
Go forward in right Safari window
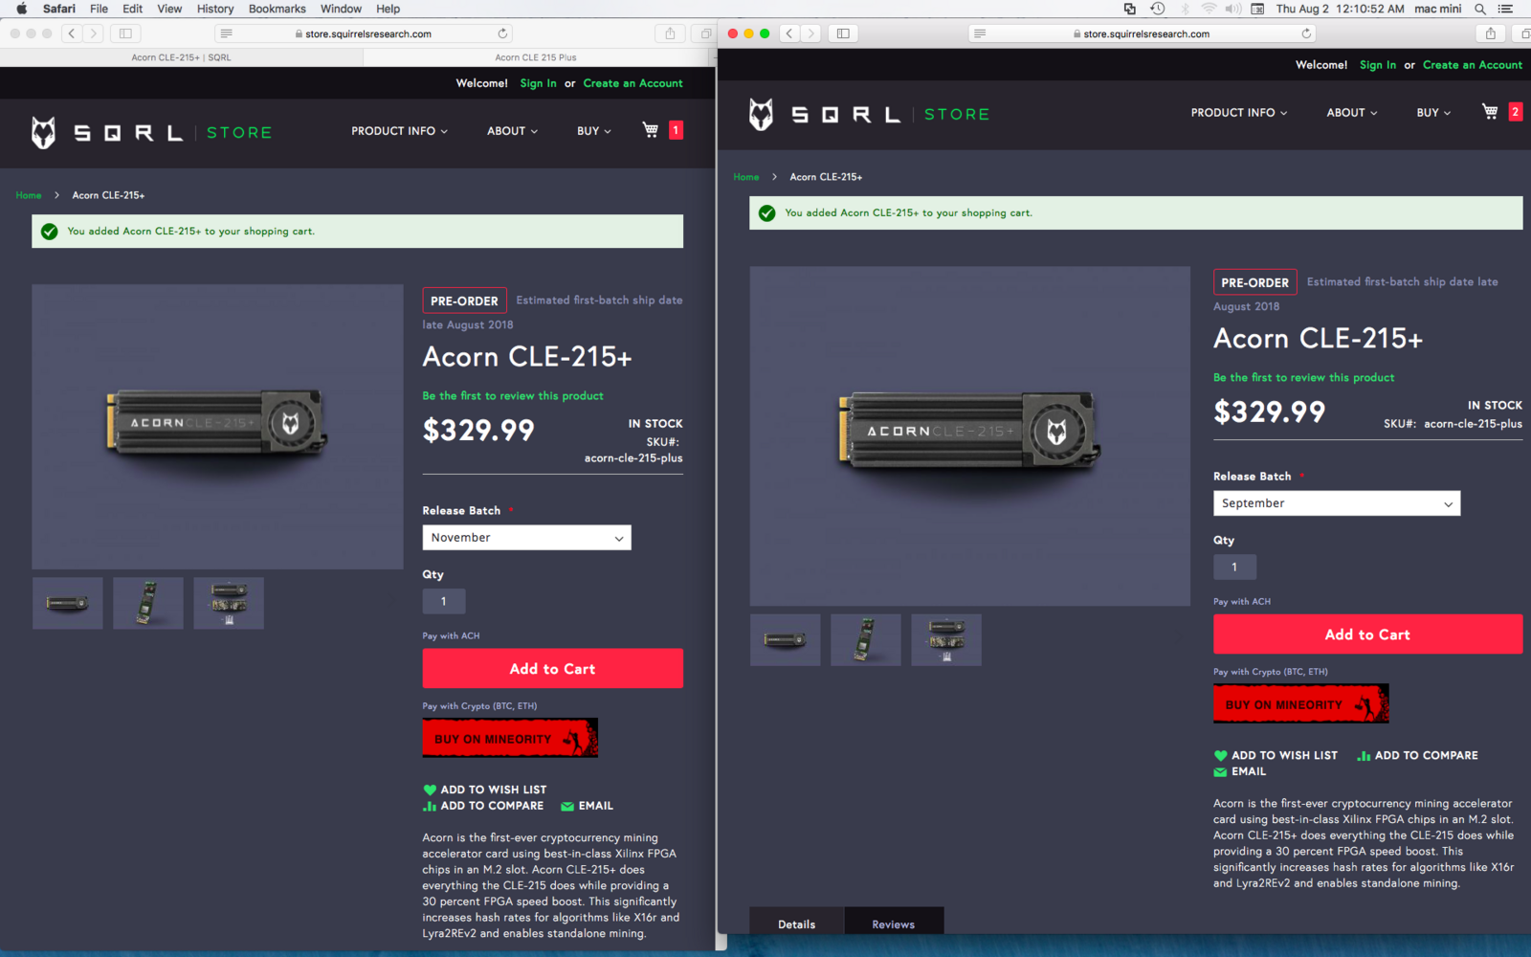(x=810, y=33)
